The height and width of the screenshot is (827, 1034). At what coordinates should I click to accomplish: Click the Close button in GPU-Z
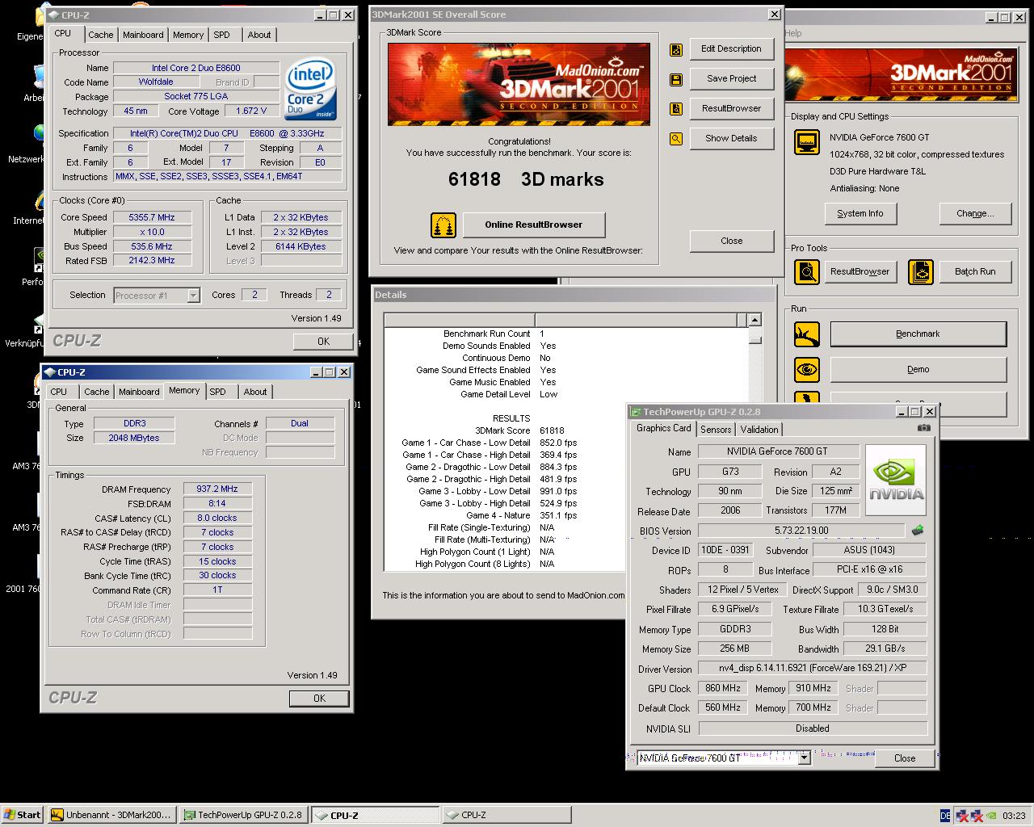[905, 758]
